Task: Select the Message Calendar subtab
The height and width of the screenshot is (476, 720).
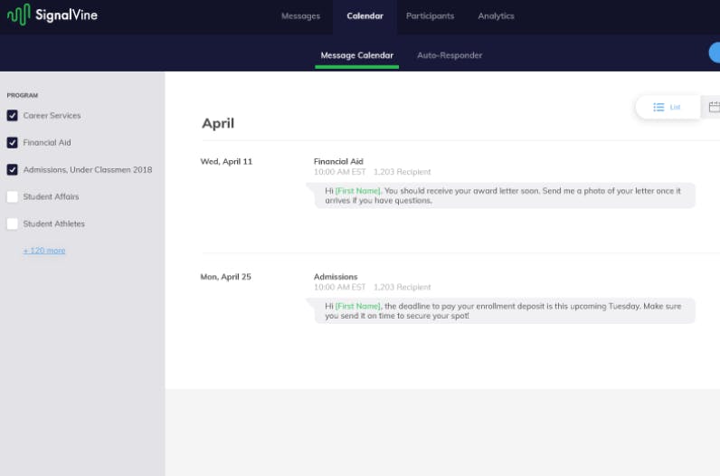Action: point(356,55)
